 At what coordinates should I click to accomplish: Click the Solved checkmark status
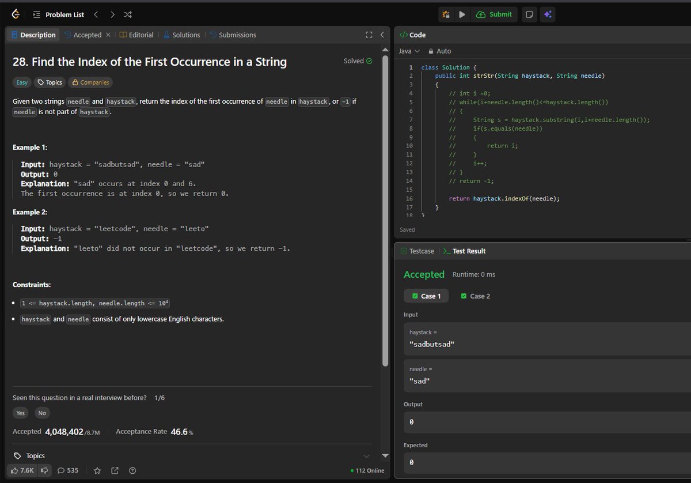tap(358, 61)
